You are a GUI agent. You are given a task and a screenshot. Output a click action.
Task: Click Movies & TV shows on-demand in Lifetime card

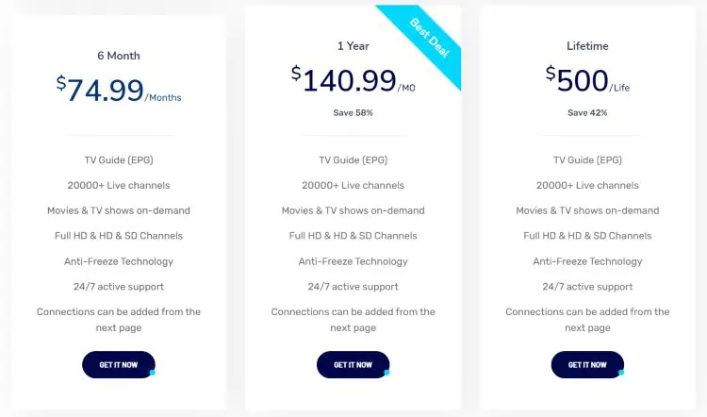pyautogui.click(x=587, y=210)
